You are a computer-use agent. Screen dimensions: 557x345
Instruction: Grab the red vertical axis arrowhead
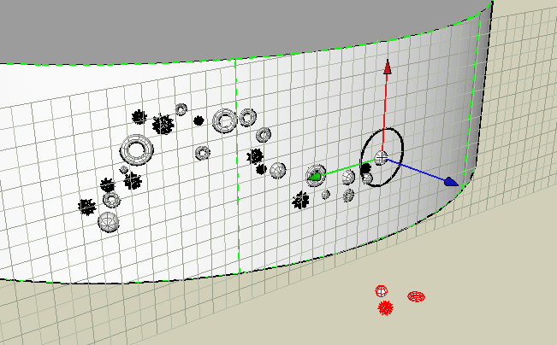pos(388,67)
